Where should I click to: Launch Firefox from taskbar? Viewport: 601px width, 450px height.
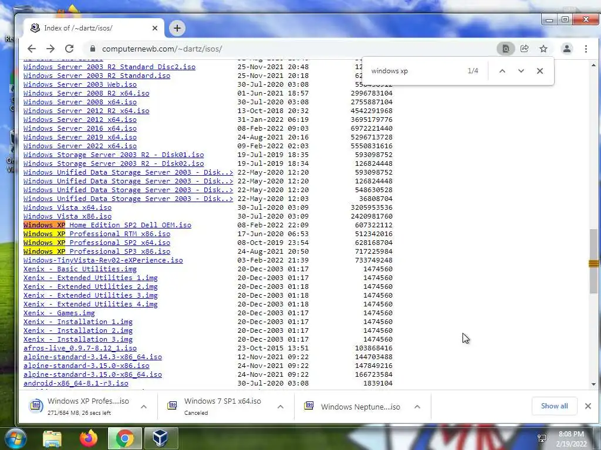click(89, 438)
